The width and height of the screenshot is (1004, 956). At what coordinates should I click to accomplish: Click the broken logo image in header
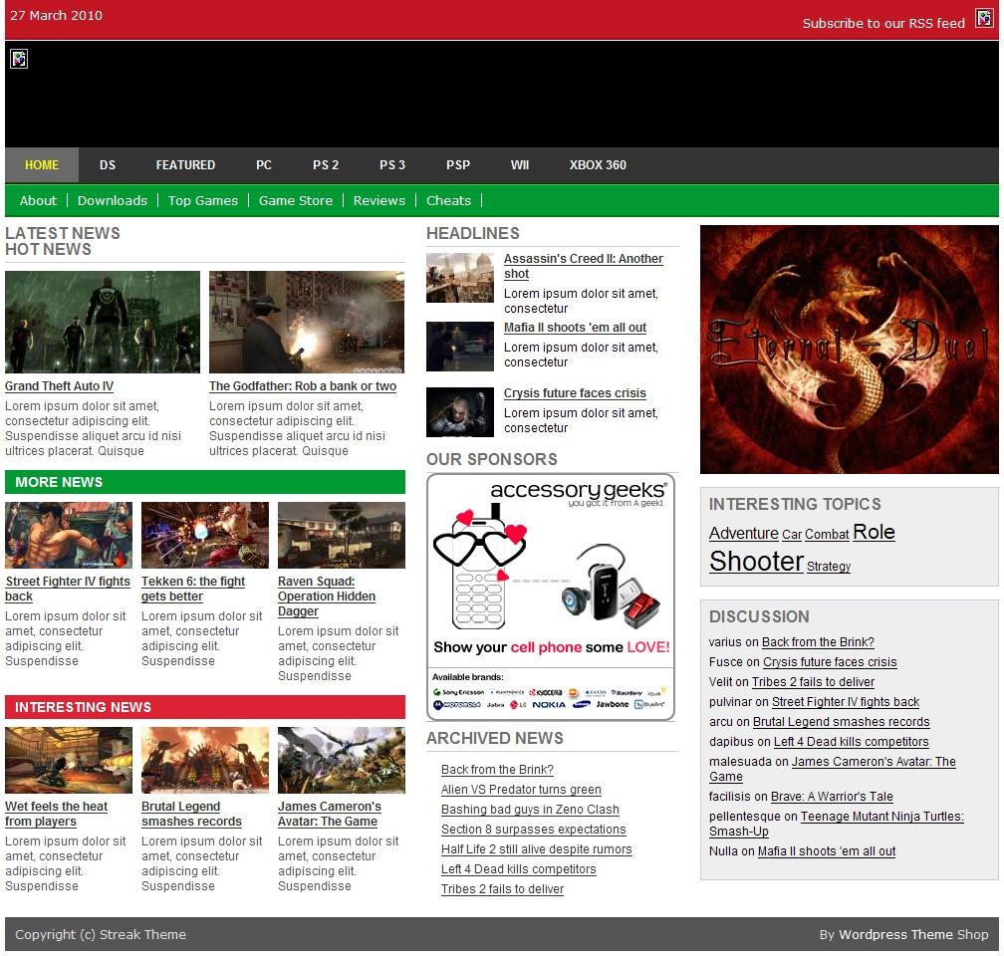pos(19,59)
